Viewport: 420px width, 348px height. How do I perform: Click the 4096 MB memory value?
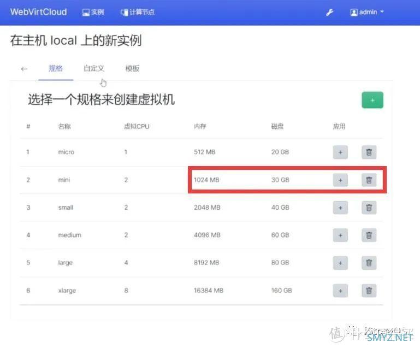click(x=207, y=235)
